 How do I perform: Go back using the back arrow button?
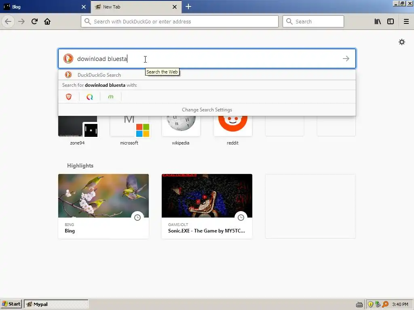coord(8,21)
